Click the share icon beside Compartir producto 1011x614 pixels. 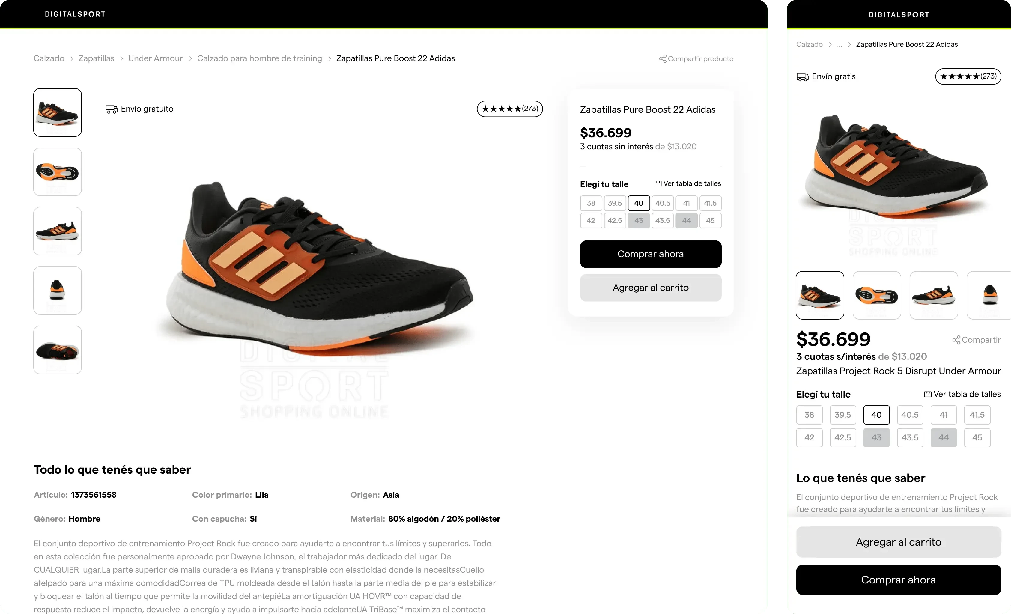pyautogui.click(x=662, y=59)
